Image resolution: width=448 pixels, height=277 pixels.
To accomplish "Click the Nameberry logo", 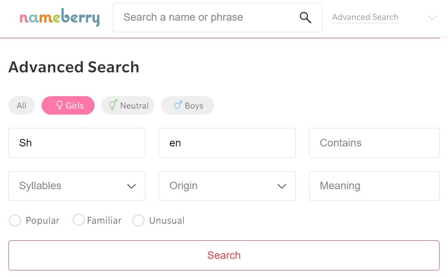I will click(59, 18).
